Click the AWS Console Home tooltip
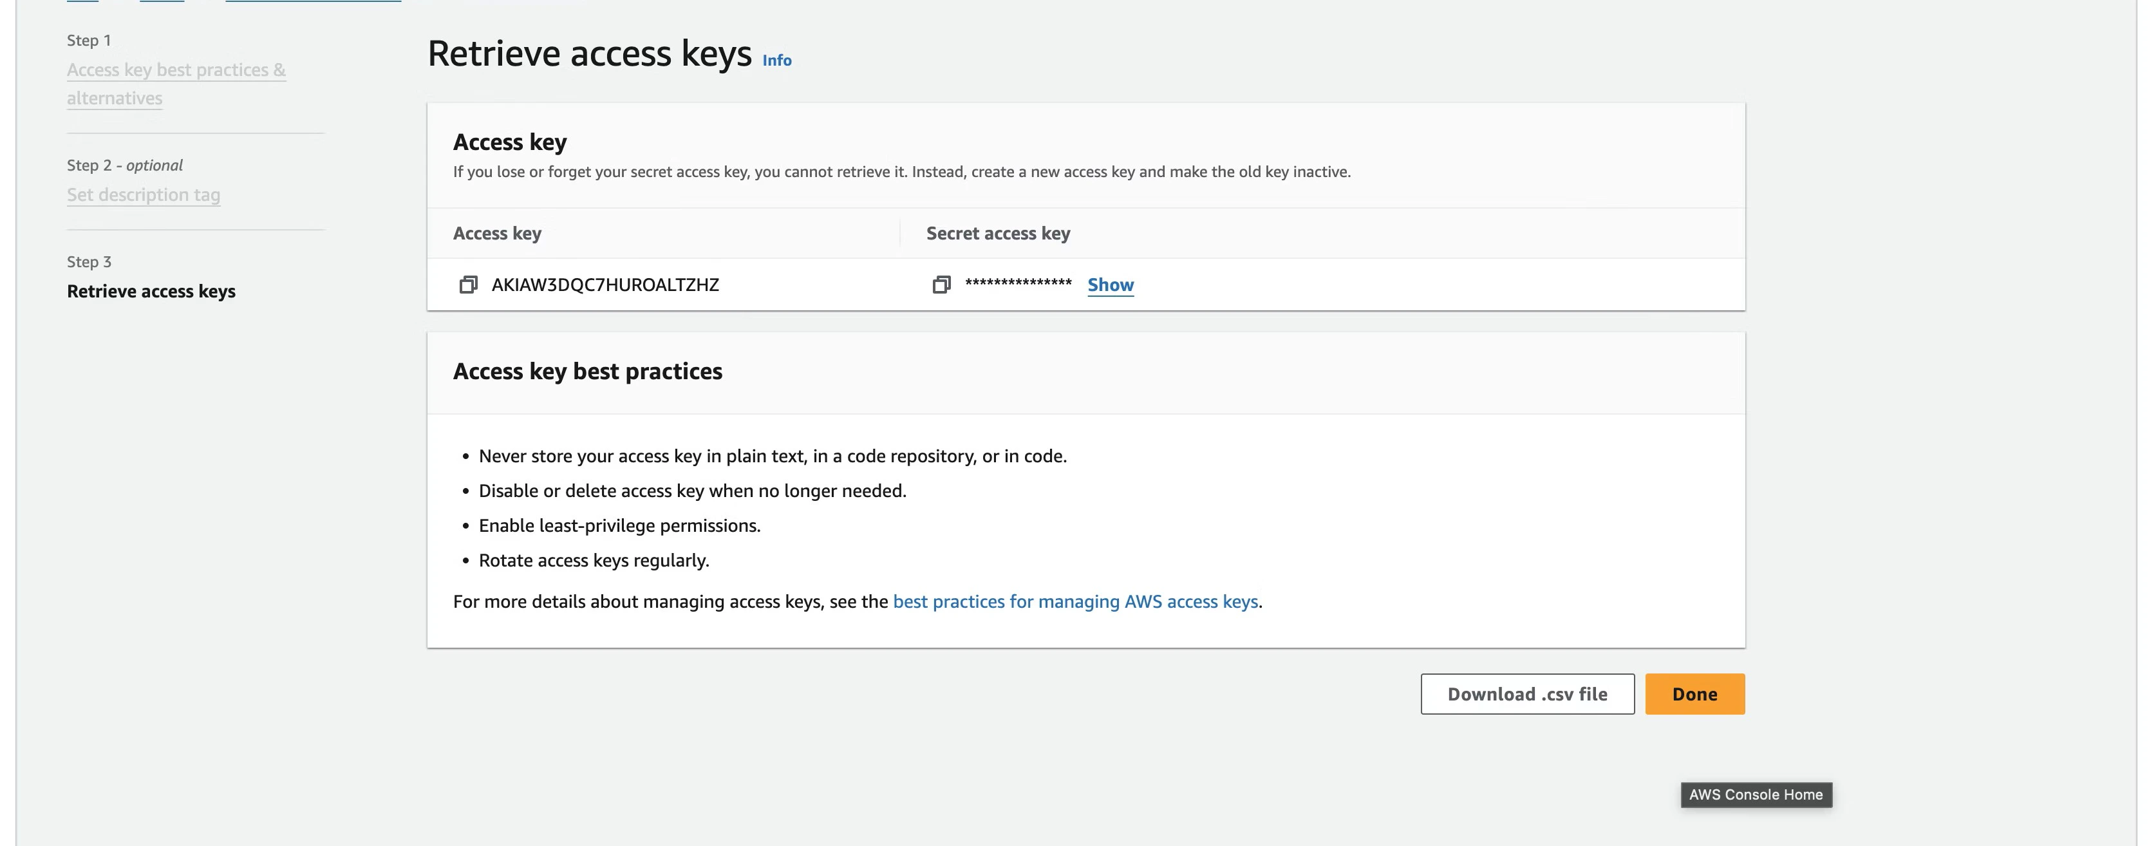The height and width of the screenshot is (846, 2149). click(x=1755, y=794)
